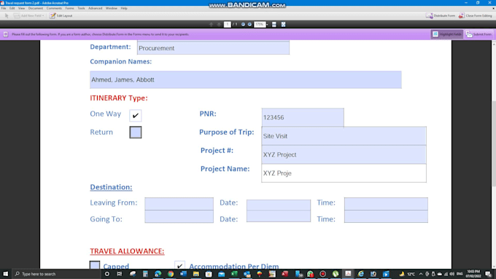Click the form document message bar icon

[6, 34]
